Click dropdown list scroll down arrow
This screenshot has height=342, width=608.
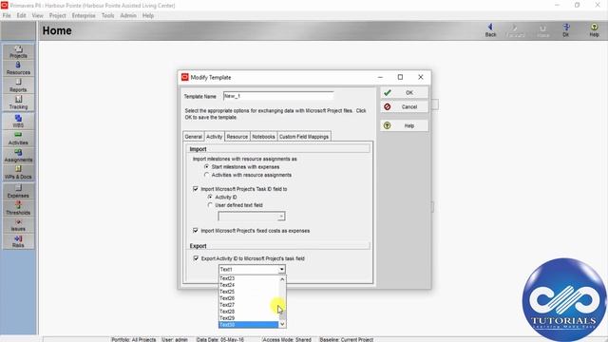pyautogui.click(x=282, y=324)
